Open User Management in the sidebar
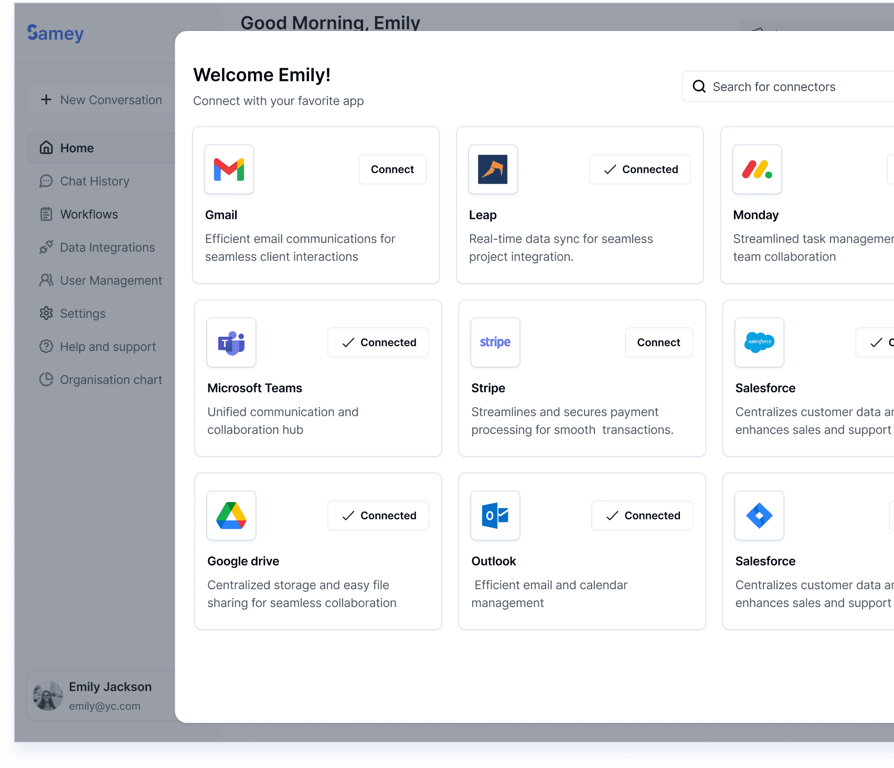Image resolution: width=894 pixels, height=768 pixels. (101, 280)
